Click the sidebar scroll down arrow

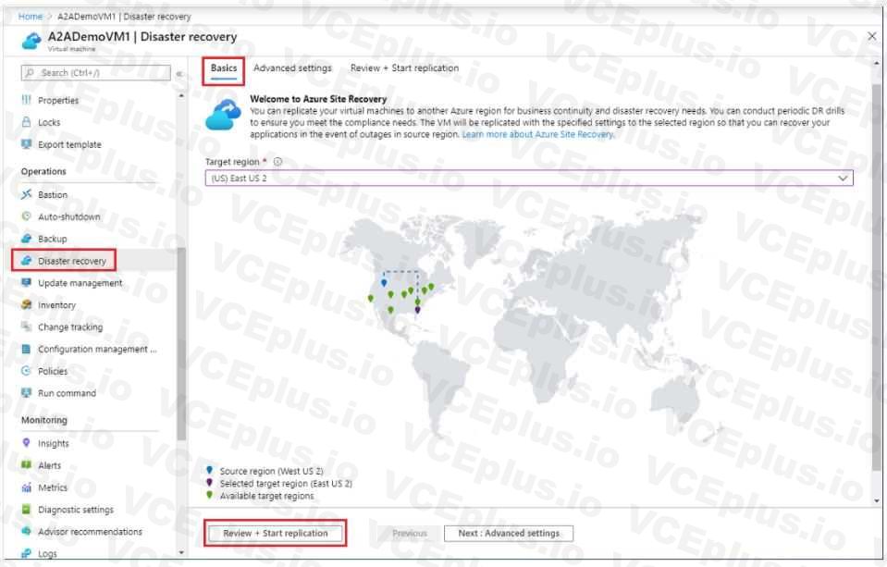(181, 552)
